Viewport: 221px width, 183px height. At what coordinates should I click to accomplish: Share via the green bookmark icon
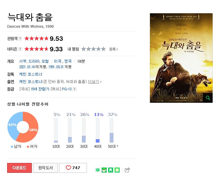point(111,170)
